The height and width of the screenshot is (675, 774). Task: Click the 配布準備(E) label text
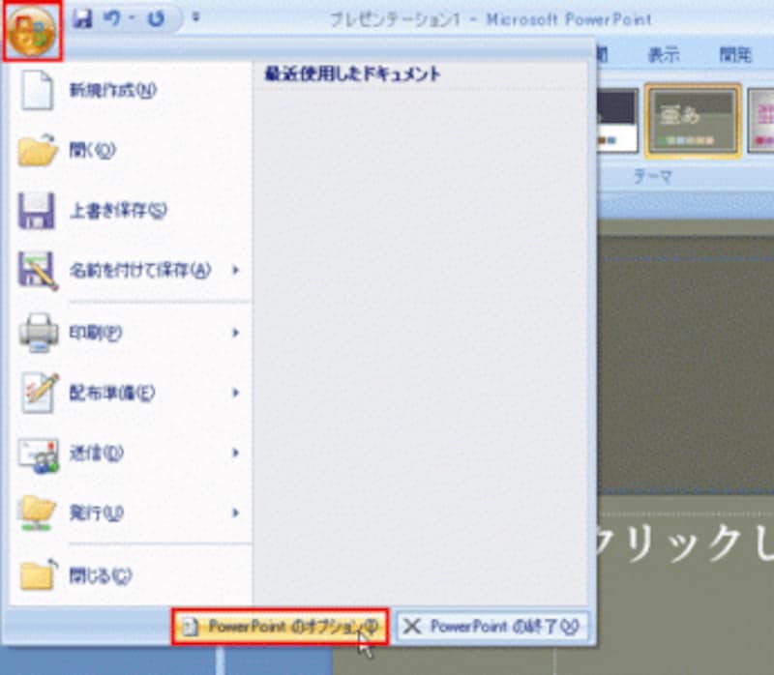(x=112, y=393)
